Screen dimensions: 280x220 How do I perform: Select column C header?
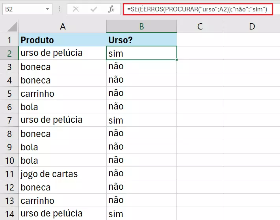click(200, 26)
